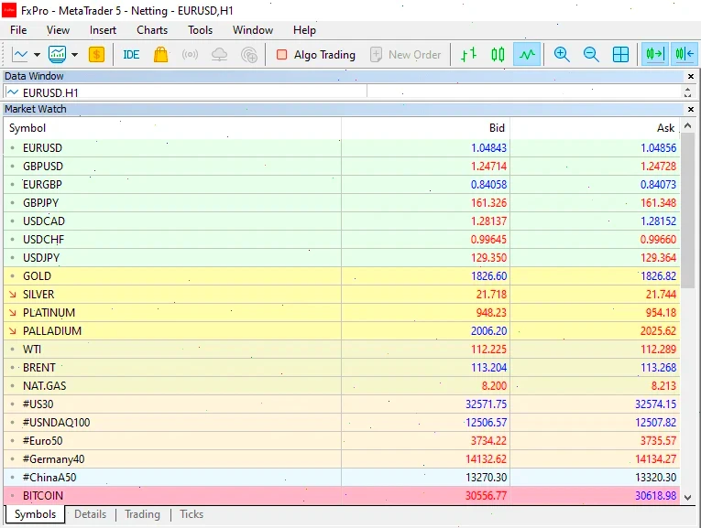Toggle the line chart mode button
701x528 pixels.
pos(527,55)
